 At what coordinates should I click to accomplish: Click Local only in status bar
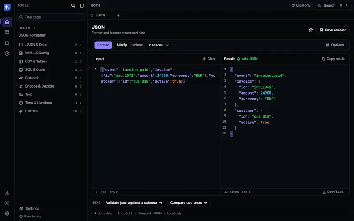click(x=174, y=213)
